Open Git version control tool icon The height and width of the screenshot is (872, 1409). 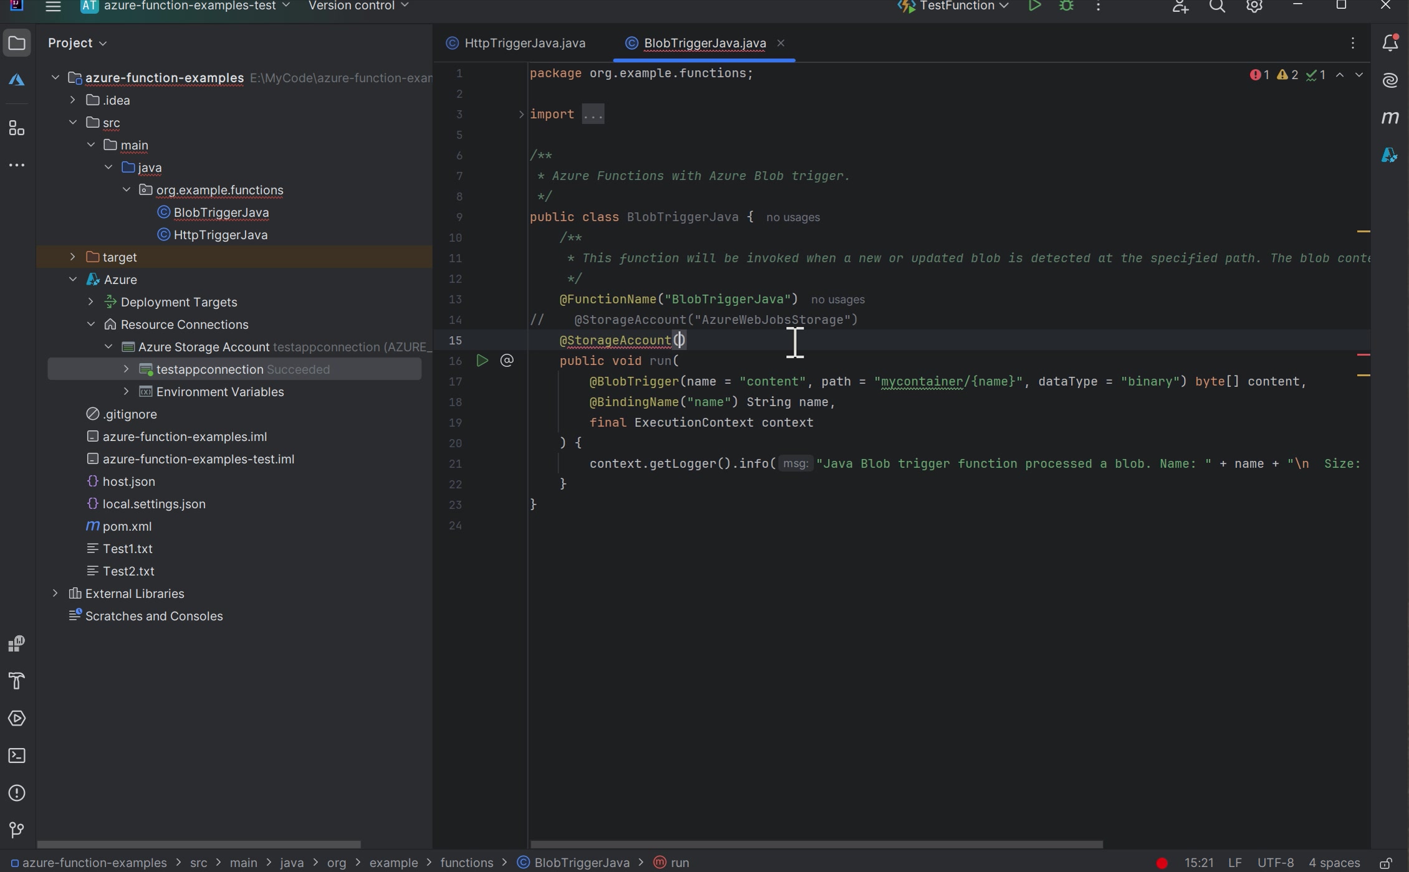pos(17,830)
